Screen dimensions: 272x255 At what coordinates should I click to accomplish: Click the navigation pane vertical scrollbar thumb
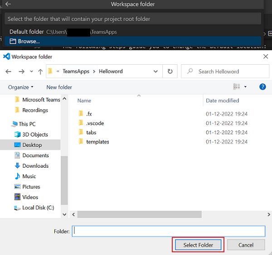coord(64,180)
